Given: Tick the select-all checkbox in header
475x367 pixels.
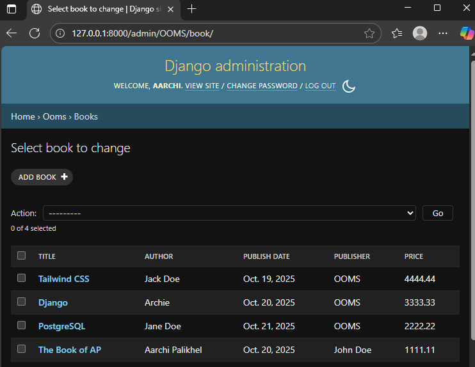Looking at the screenshot, I should [x=22, y=256].
